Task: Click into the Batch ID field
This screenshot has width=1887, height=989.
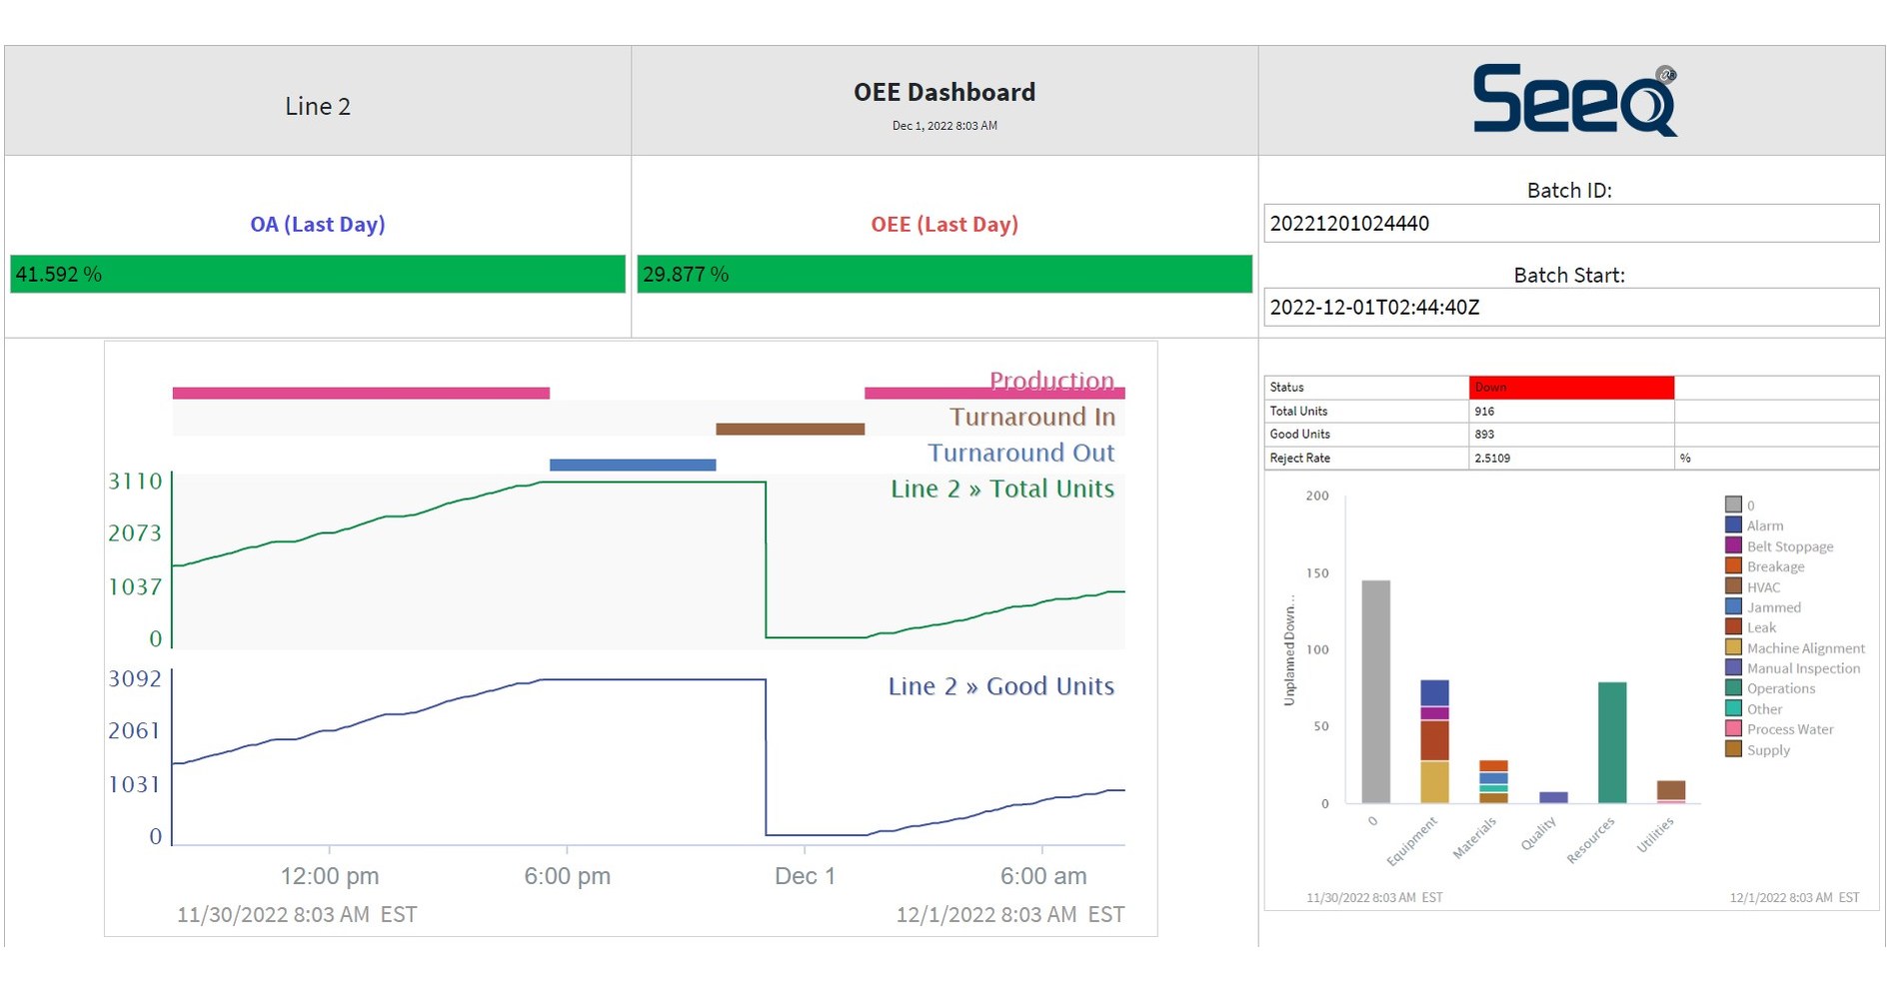Action: pos(1570,224)
